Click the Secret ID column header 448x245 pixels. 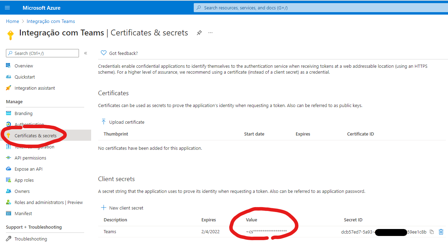tap(353, 220)
